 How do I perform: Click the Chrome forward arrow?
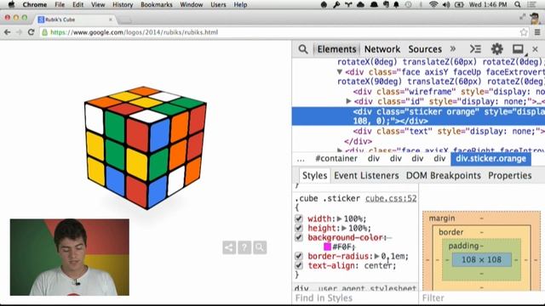(19, 32)
